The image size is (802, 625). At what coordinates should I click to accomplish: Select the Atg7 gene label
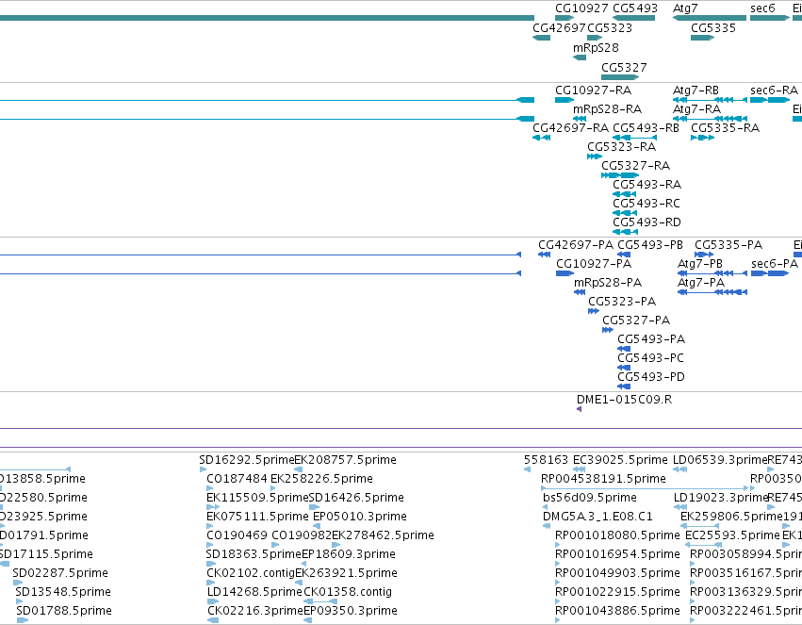(685, 8)
